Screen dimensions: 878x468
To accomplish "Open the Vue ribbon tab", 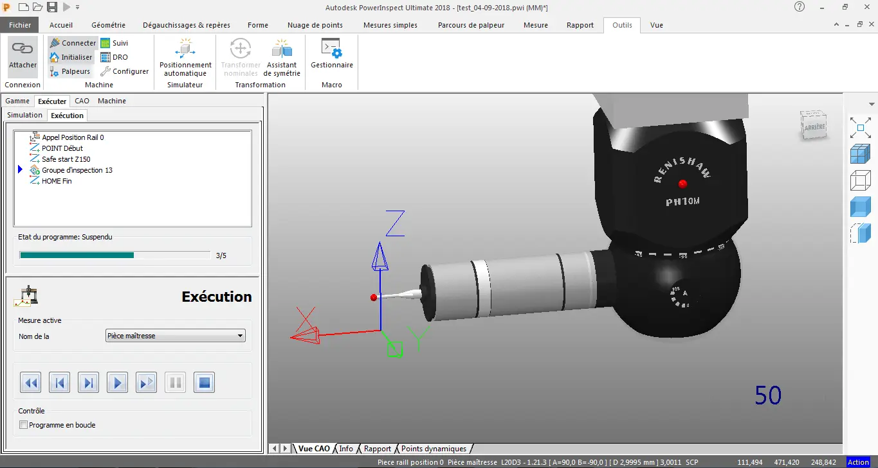I will click(x=657, y=25).
